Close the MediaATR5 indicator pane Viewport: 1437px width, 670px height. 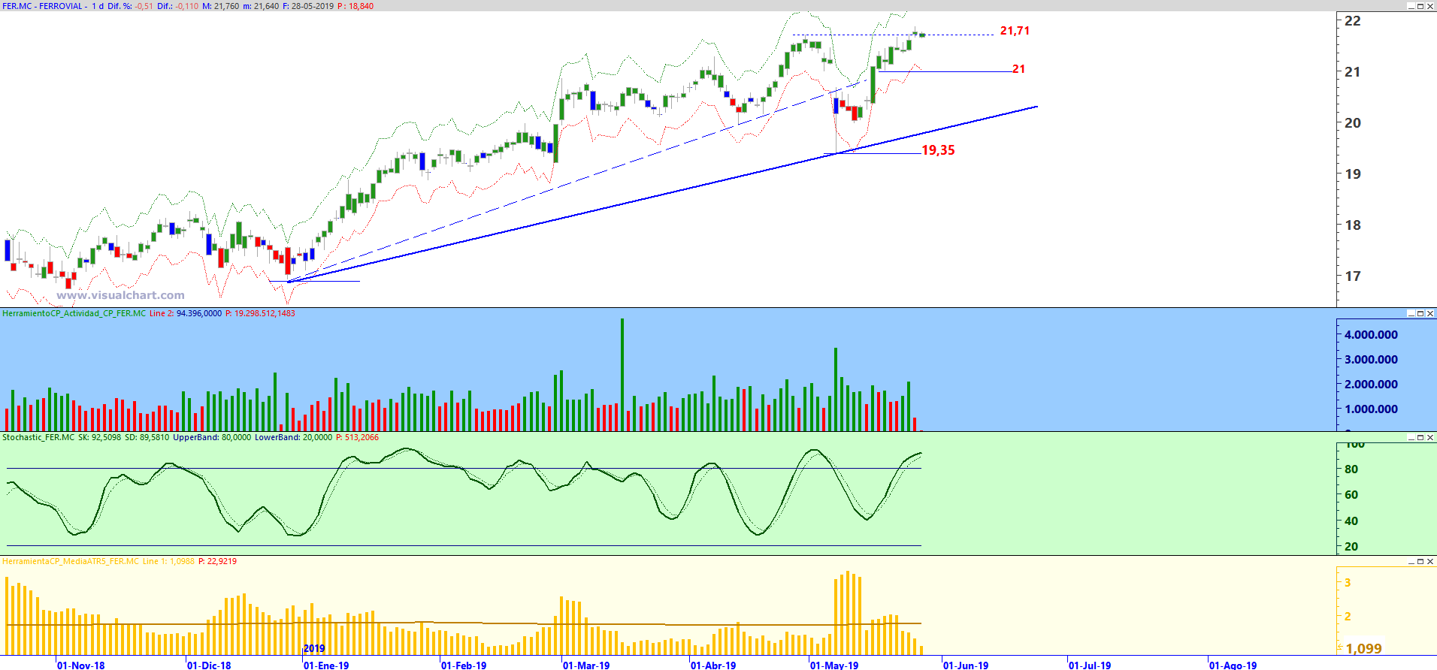click(1430, 561)
